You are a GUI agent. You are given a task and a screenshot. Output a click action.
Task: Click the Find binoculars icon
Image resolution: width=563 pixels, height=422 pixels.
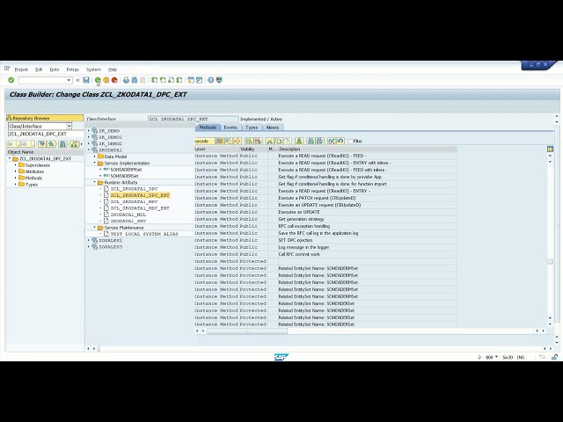[x=135, y=80]
